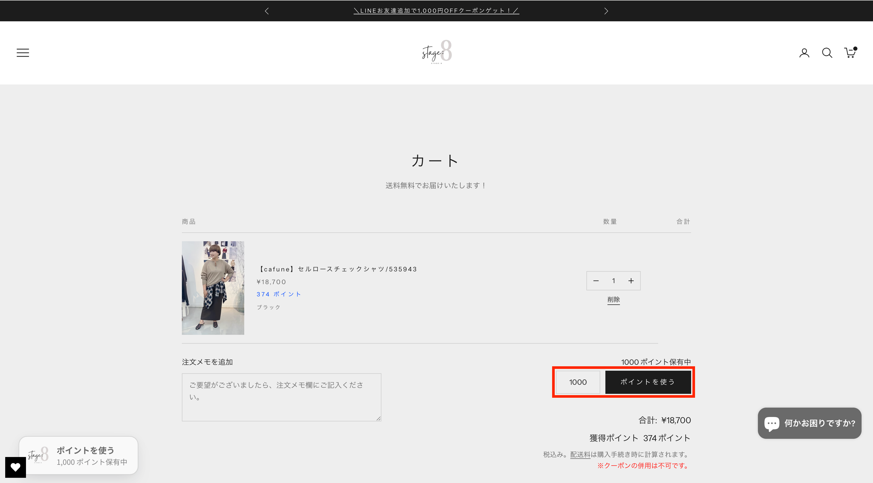Screen dimensions: 873x483
Task: Open the shopping cart icon
Action: (850, 53)
